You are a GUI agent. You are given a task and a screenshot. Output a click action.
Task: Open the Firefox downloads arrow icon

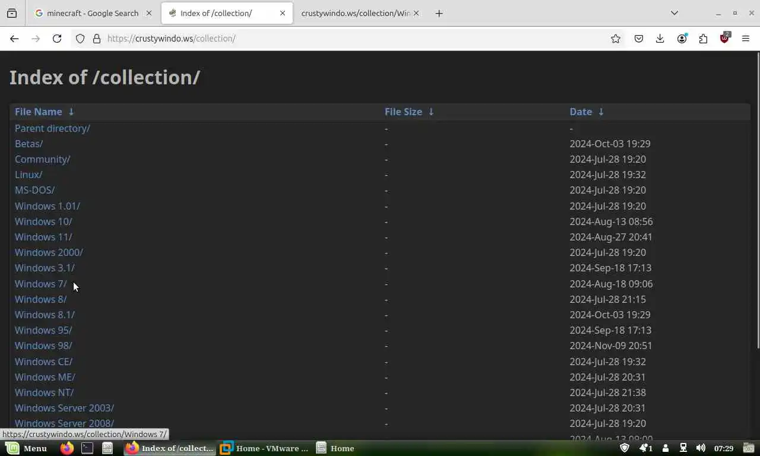coord(660,39)
